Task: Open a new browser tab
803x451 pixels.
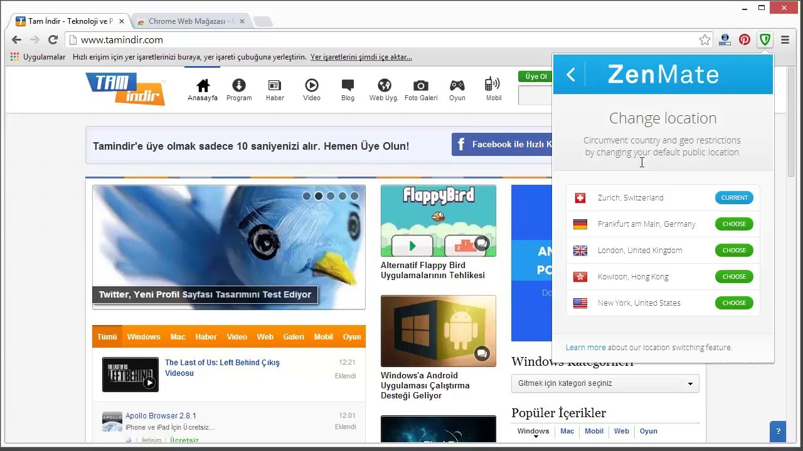Action: coord(263,22)
